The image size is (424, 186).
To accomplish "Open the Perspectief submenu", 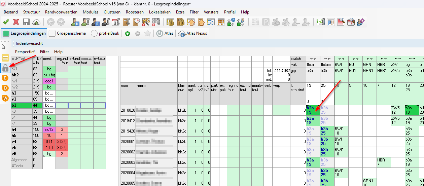I will pos(25,52).
